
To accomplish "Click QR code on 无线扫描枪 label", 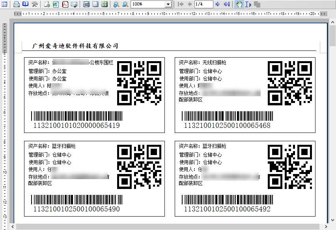I will (x=290, y=83).
